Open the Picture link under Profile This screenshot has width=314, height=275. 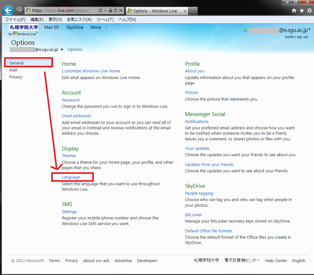191,92
